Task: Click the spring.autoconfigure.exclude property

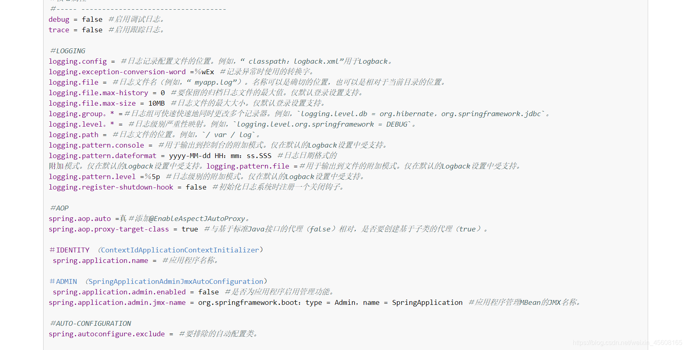Action: pyautogui.click(x=107, y=334)
